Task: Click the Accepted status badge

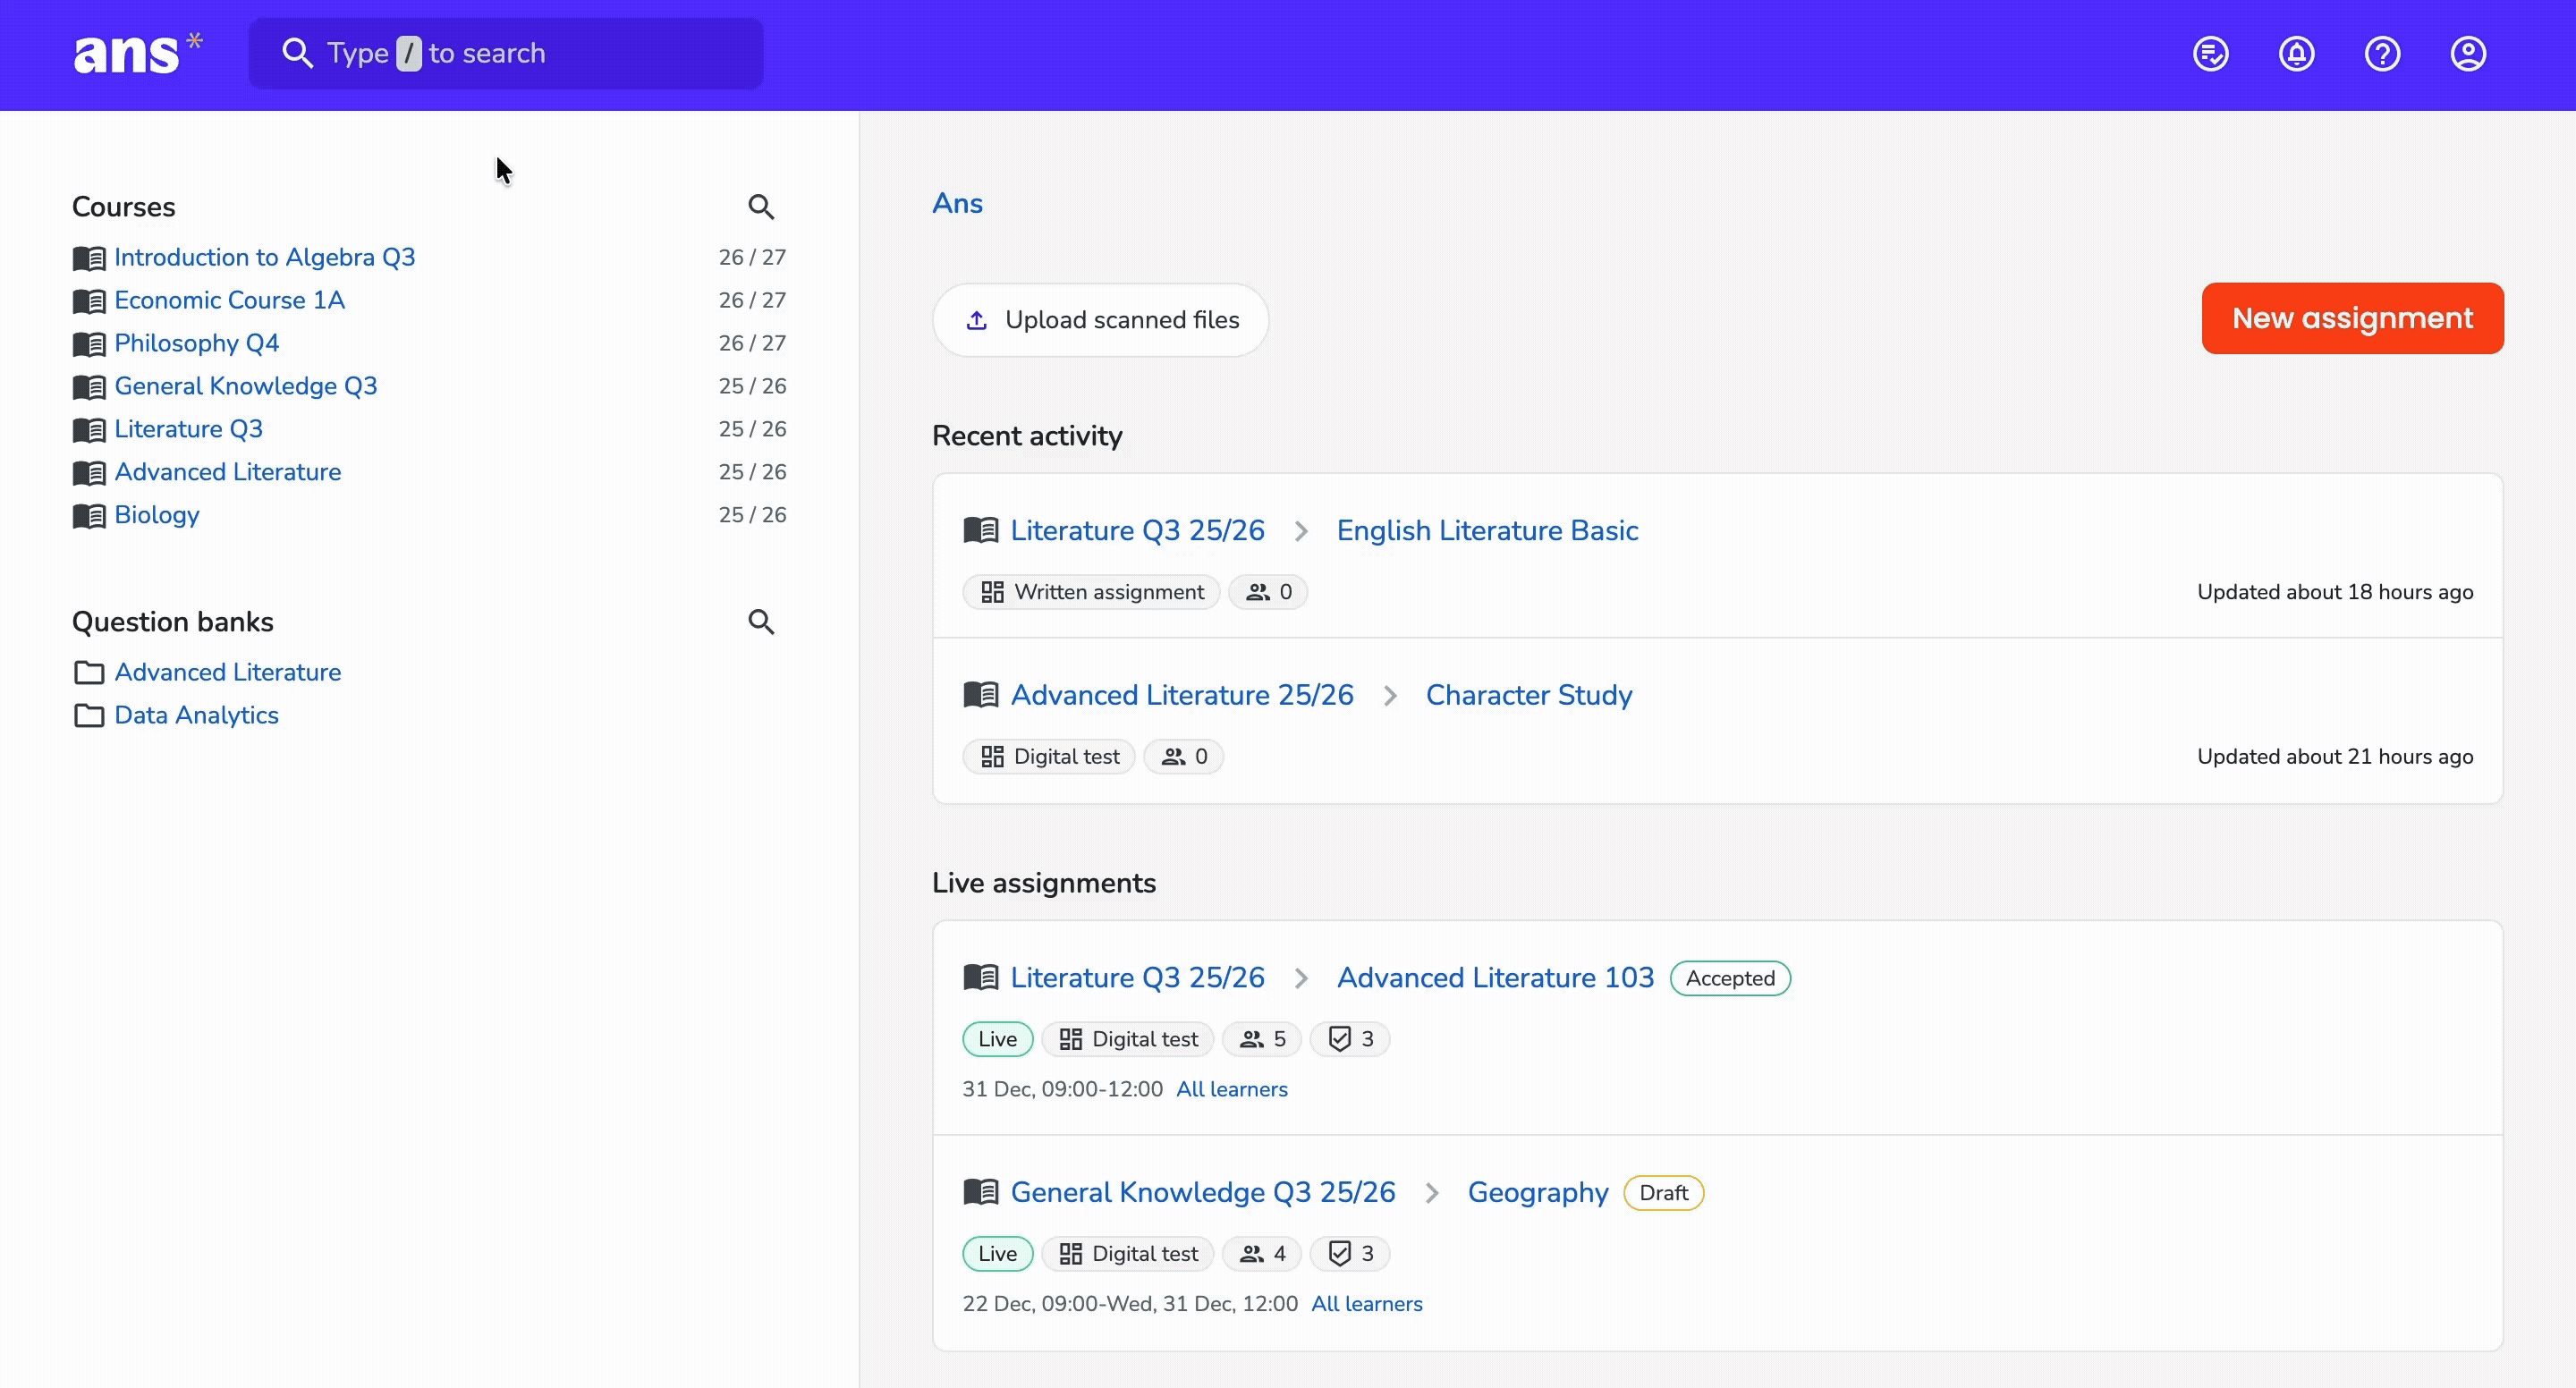Action: point(1730,978)
